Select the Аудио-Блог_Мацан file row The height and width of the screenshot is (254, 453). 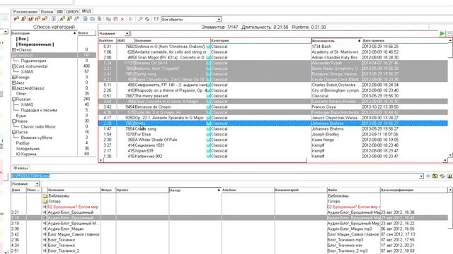[x=229, y=229]
